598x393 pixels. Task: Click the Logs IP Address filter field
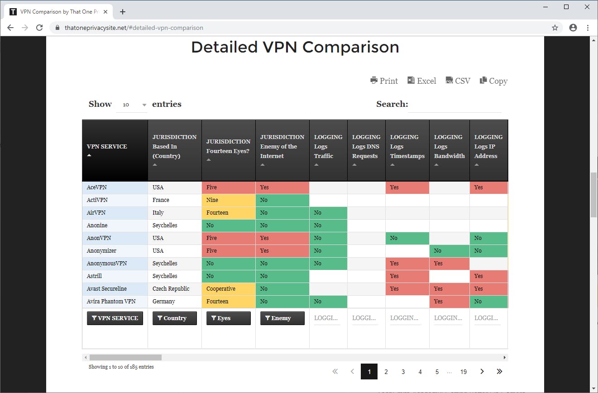point(487,318)
